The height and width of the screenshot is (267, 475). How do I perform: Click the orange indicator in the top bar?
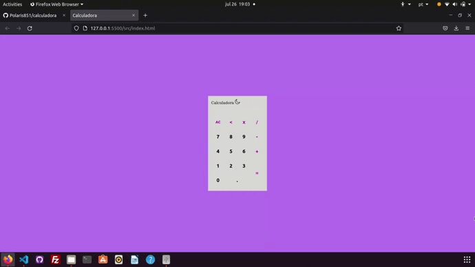(439, 4)
